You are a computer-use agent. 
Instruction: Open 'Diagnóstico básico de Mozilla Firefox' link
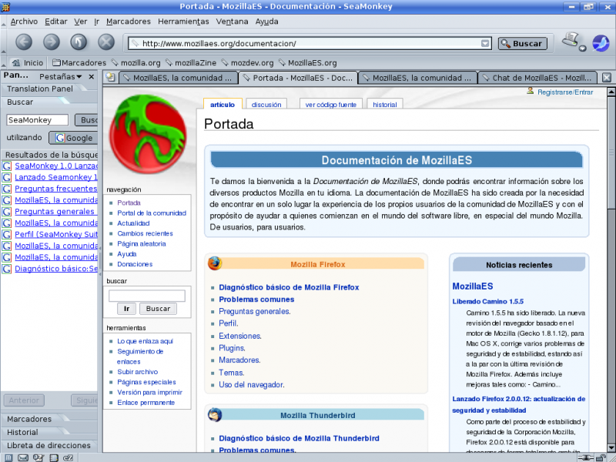289,287
